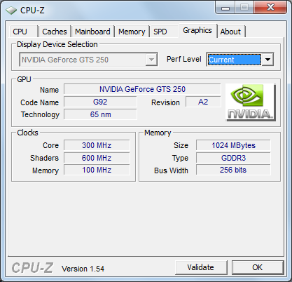292x282 pixels.
Task: Click the memory clock value 100 MHz
Action: coord(97,170)
